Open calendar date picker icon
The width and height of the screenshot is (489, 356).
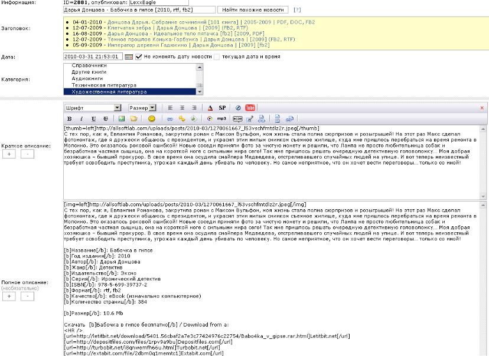129,57
